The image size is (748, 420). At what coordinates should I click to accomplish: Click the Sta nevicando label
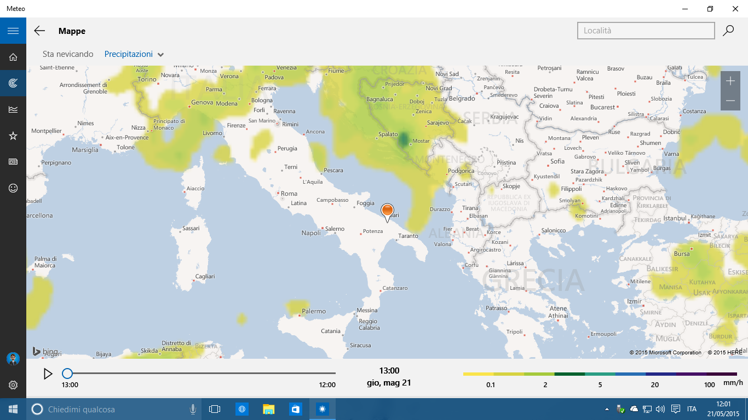(x=68, y=54)
